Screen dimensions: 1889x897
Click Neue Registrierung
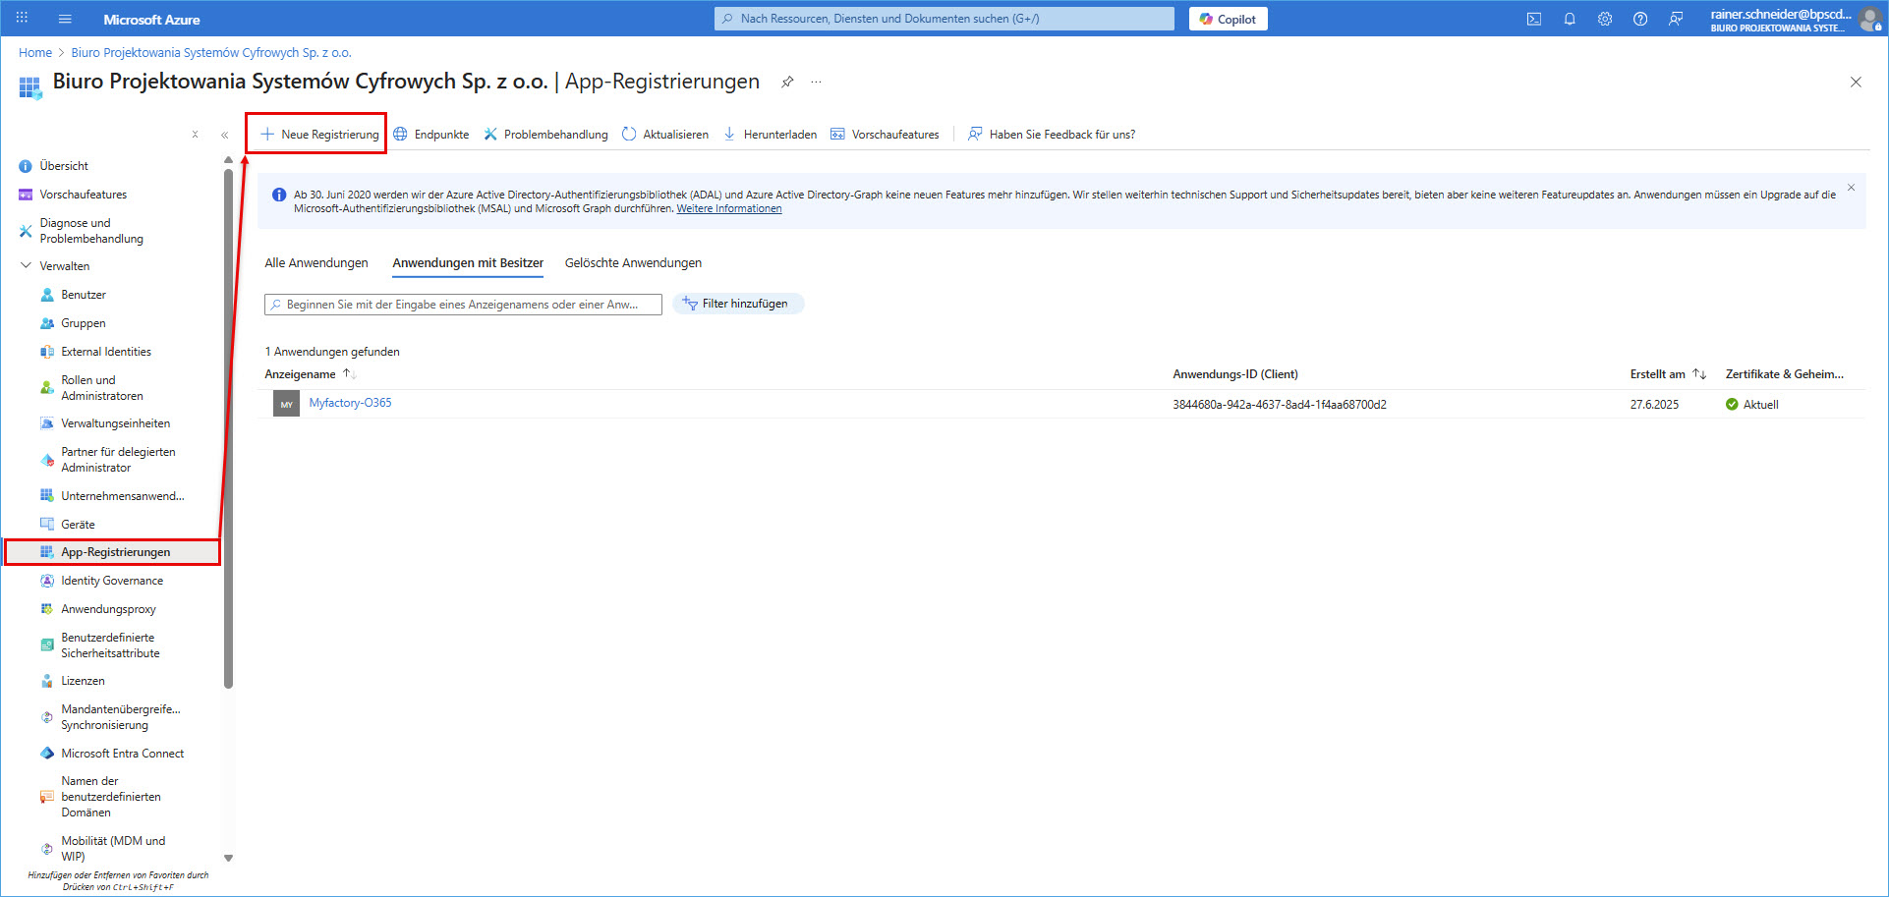coord(319,135)
